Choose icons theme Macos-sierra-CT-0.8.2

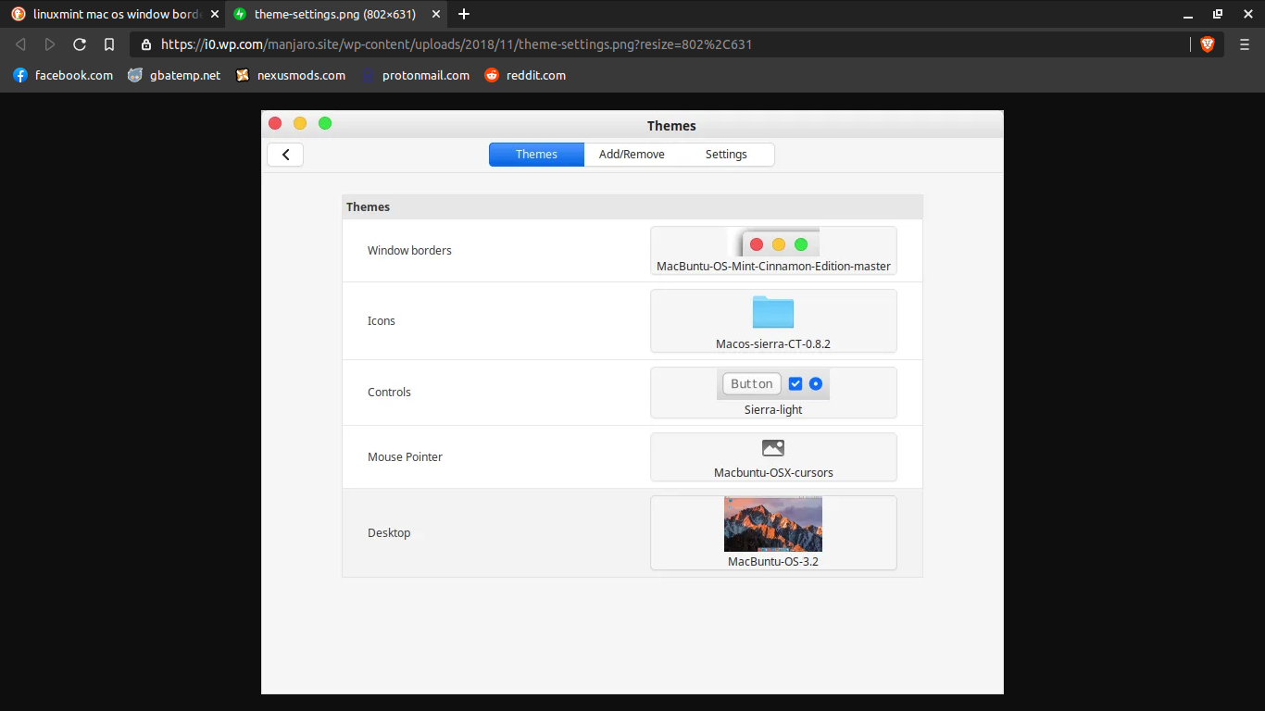[773, 321]
